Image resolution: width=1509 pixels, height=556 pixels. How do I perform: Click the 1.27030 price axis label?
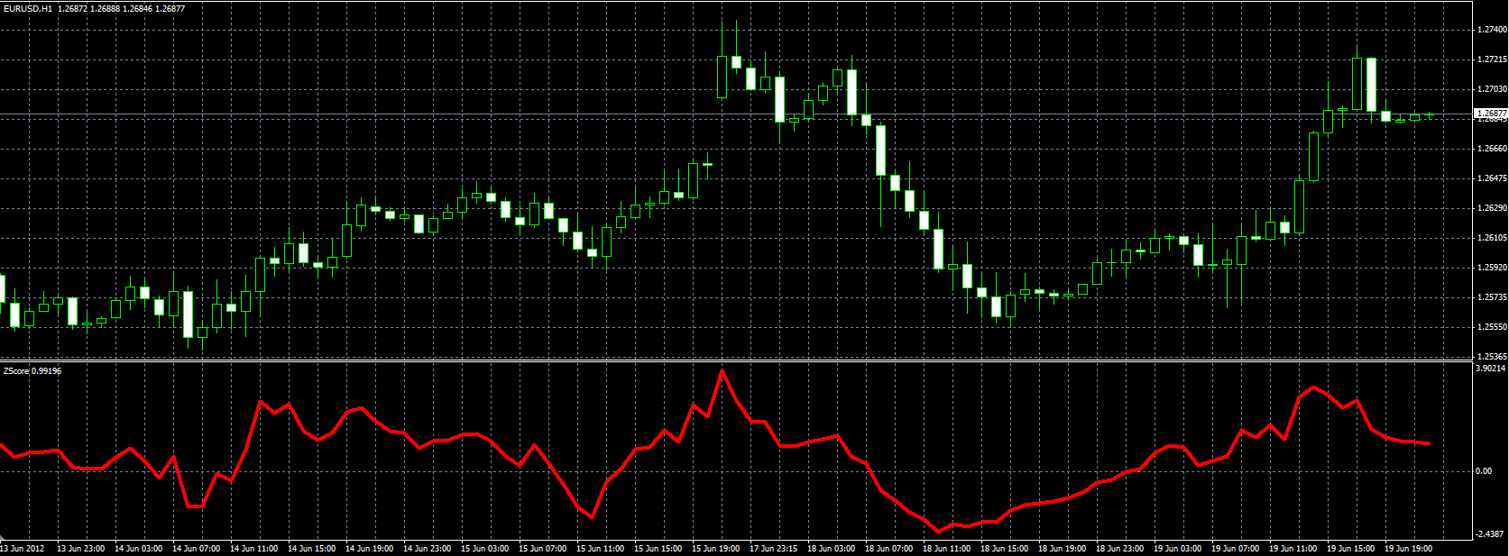pos(1491,89)
